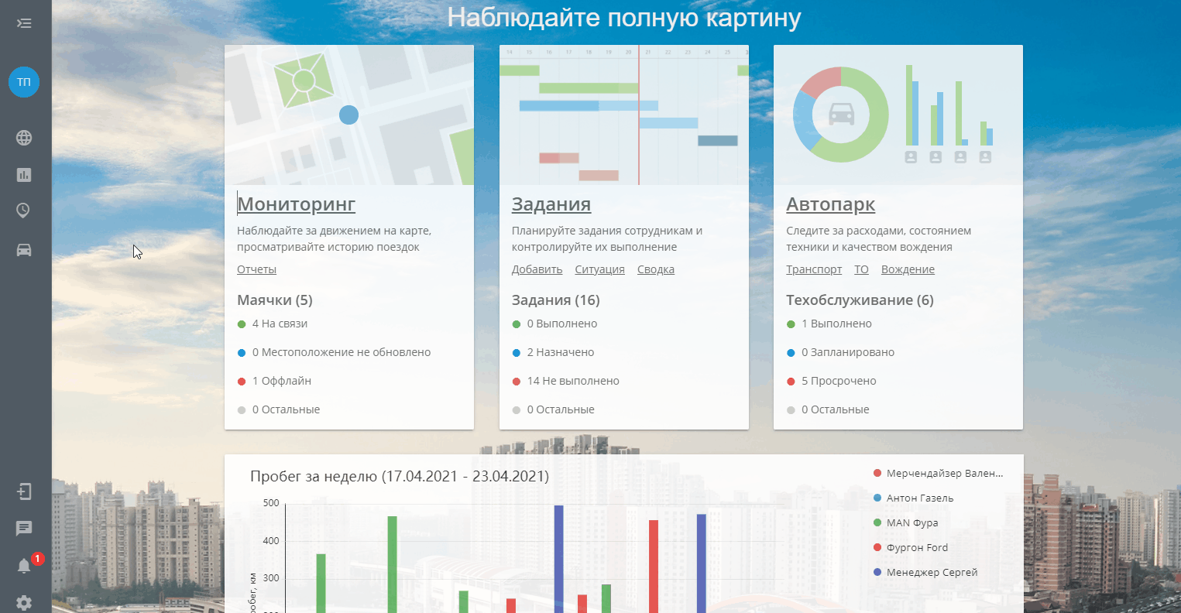Open notifications bell with badge 1
The width and height of the screenshot is (1181, 613).
click(26, 565)
